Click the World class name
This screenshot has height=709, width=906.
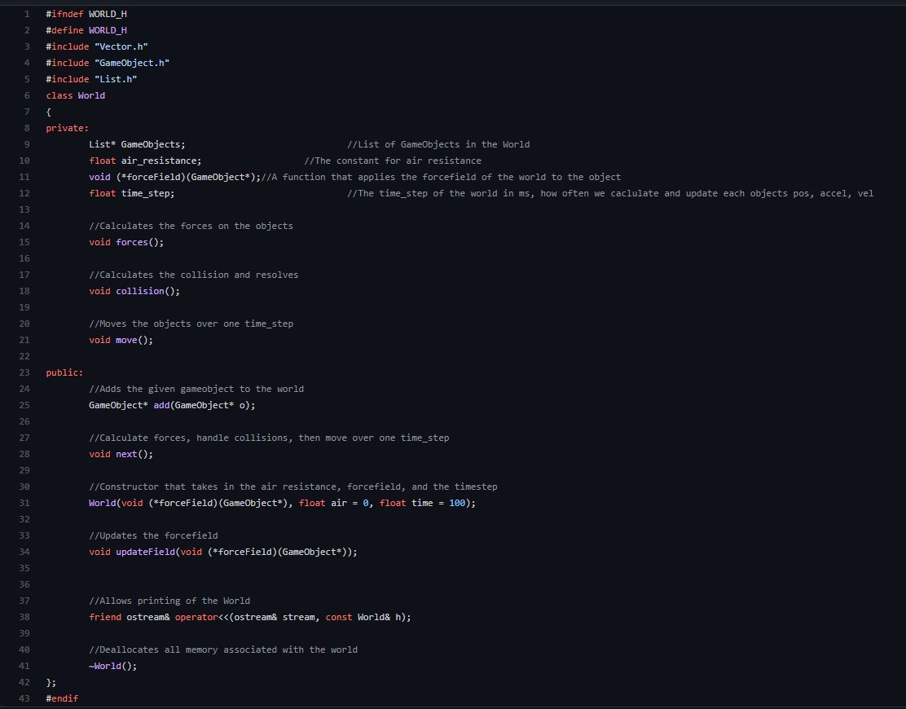click(x=91, y=96)
